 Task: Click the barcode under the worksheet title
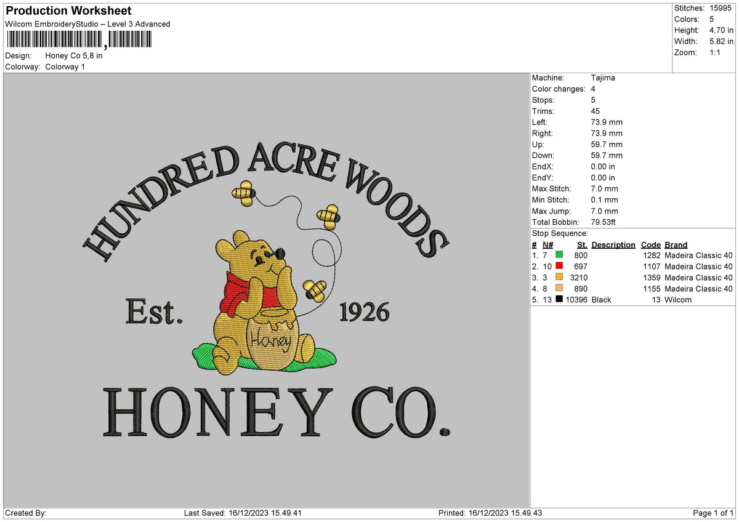pos(81,40)
